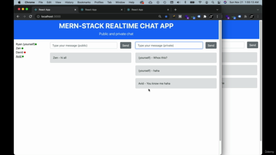This screenshot has height=155, width=276.
Task: Click the 'Public and private chat' subtitle
Action: click(116, 34)
